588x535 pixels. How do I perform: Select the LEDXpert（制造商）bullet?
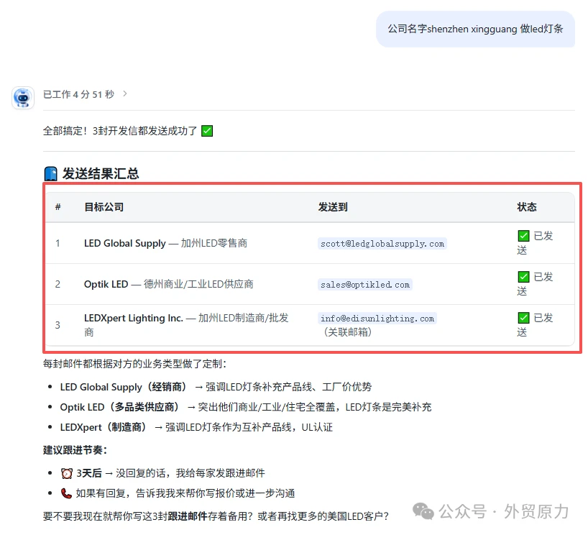pos(196,427)
